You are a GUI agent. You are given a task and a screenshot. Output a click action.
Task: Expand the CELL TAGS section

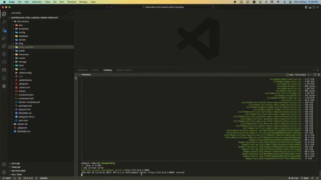[17, 174]
